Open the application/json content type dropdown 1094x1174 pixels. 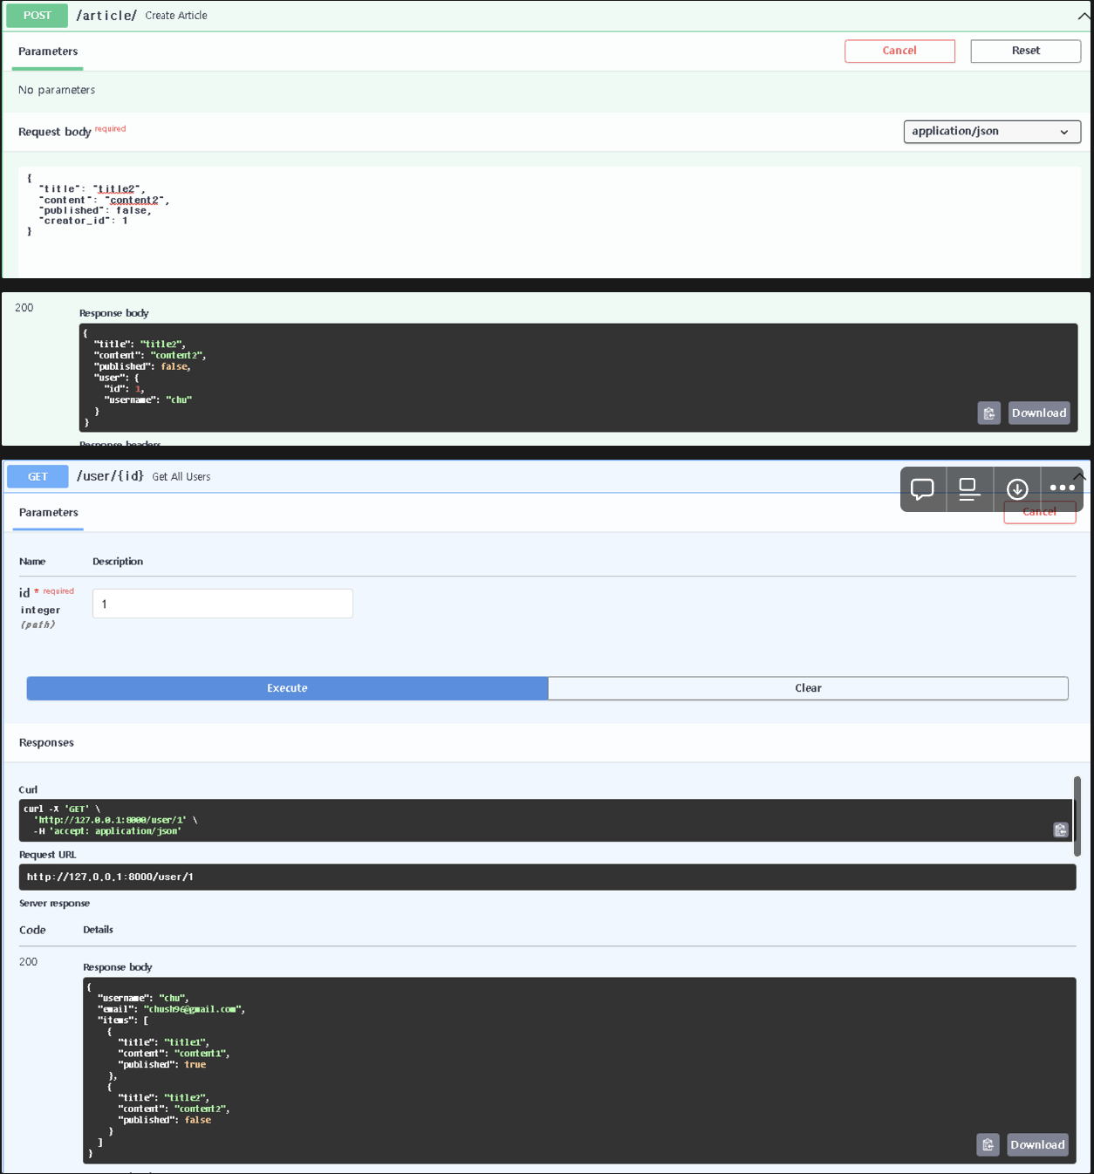991,132
